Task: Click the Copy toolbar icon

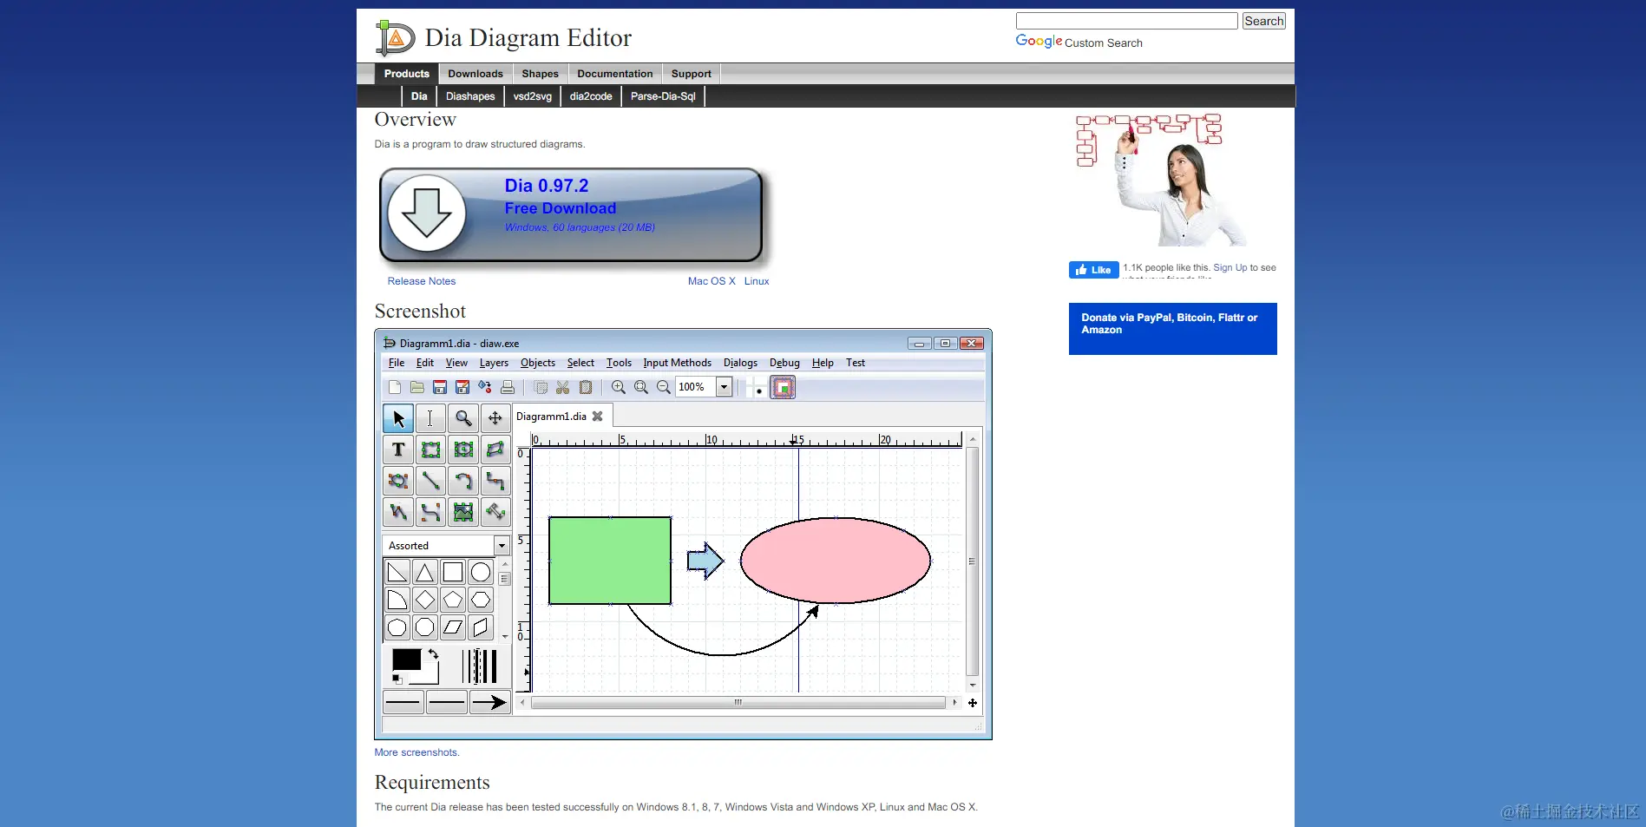Action: coord(541,387)
